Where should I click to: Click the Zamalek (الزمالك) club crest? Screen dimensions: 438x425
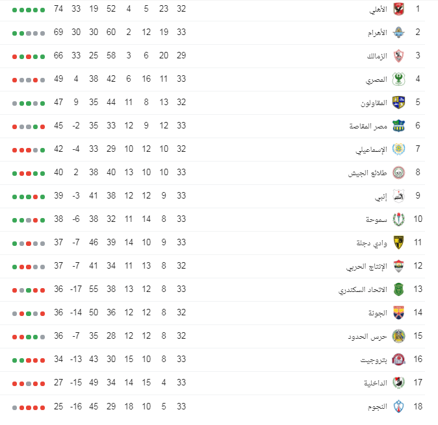(x=398, y=56)
